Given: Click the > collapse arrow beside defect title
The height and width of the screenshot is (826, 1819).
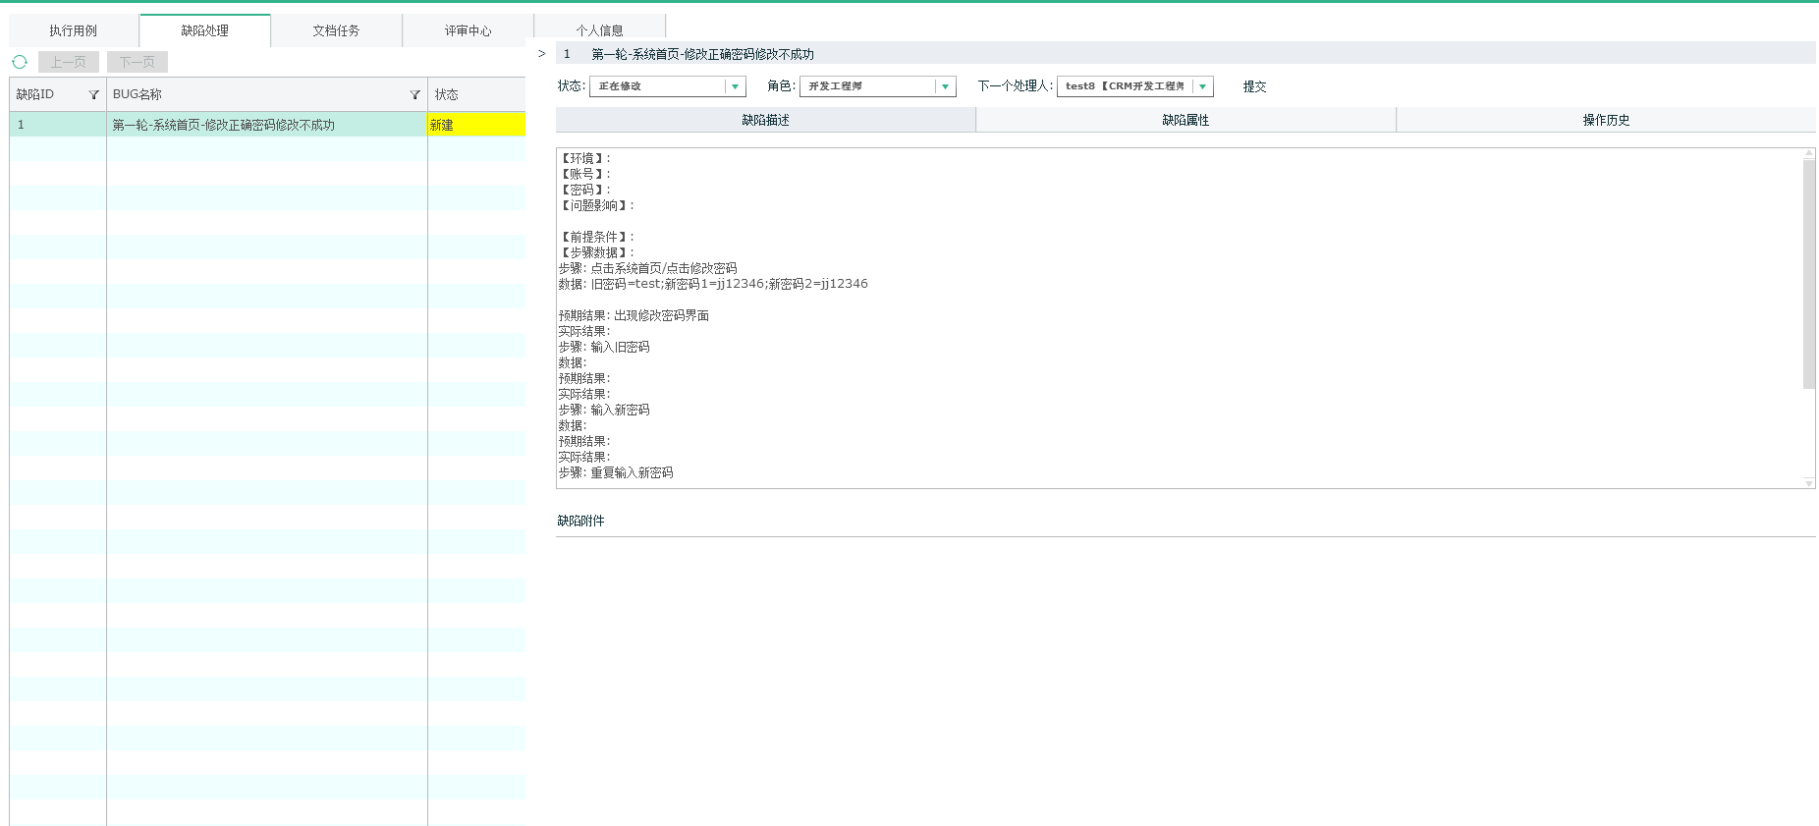Looking at the screenshot, I should pos(541,54).
